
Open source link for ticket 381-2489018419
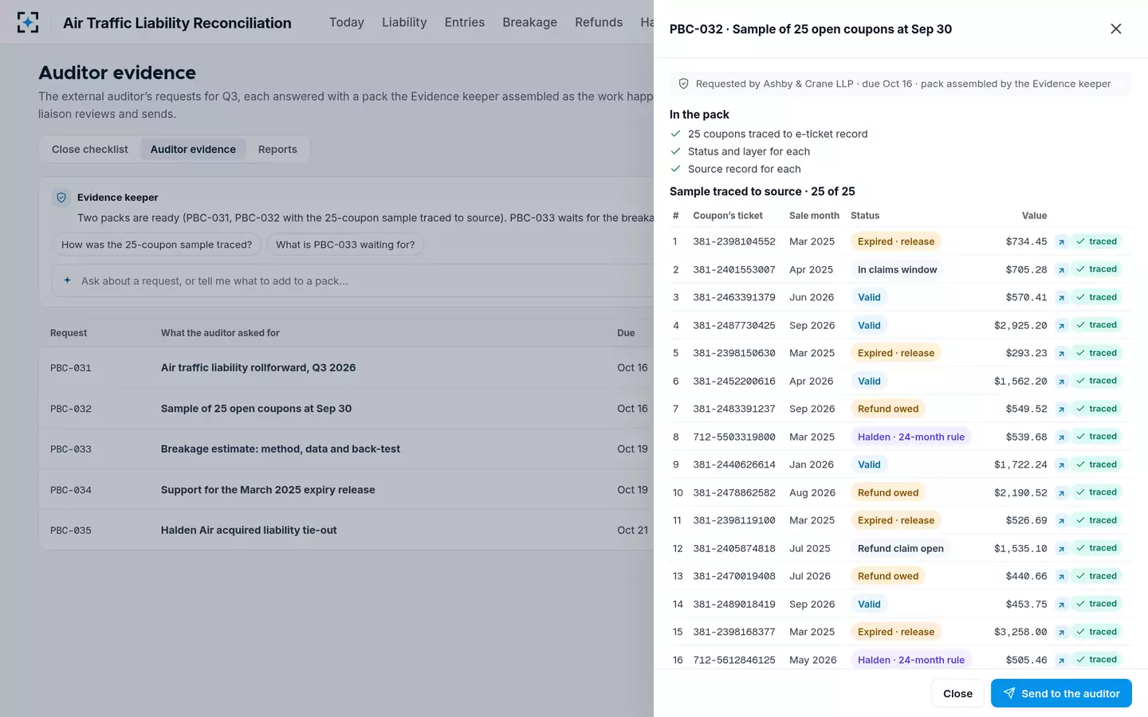click(1061, 604)
